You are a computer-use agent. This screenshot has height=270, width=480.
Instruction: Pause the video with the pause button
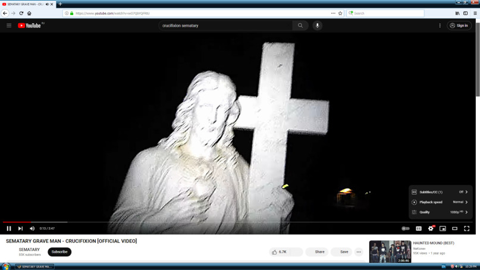(x=9, y=228)
